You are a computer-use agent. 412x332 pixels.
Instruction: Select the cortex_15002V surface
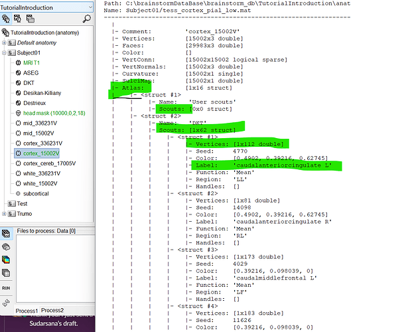pos(41,153)
